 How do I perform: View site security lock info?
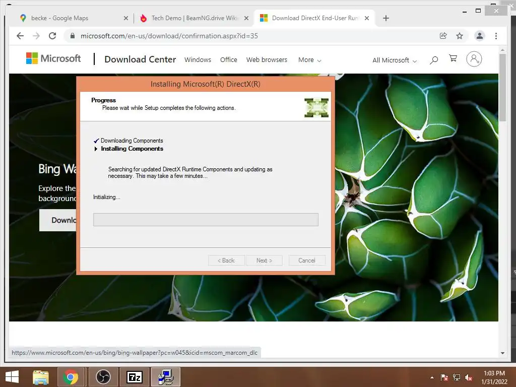(73, 36)
